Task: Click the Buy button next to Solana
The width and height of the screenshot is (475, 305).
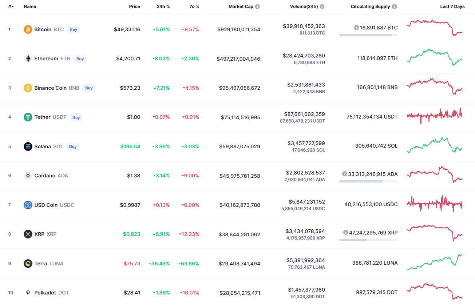Action: [x=73, y=147]
